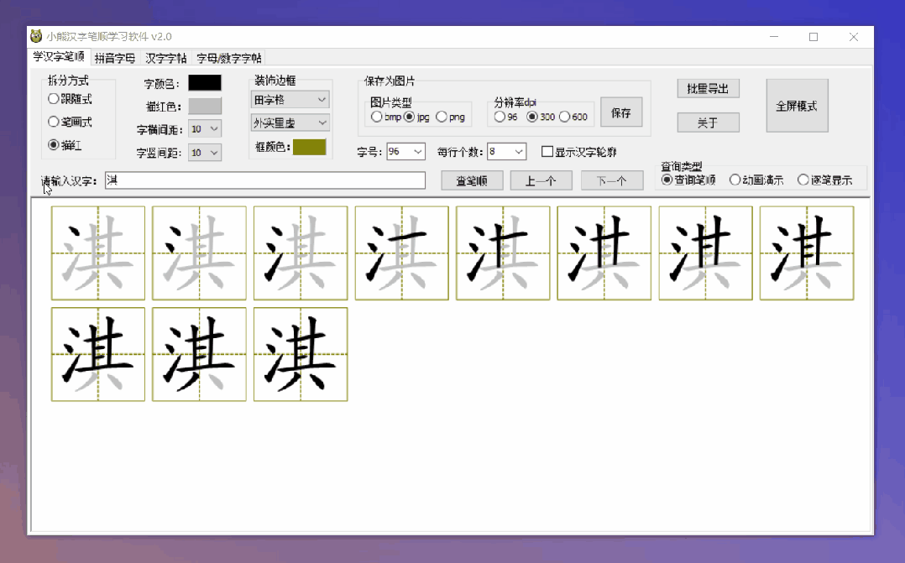905x563 pixels.
Task: Open the 汉字字帖 tab
Action: click(x=165, y=58)
